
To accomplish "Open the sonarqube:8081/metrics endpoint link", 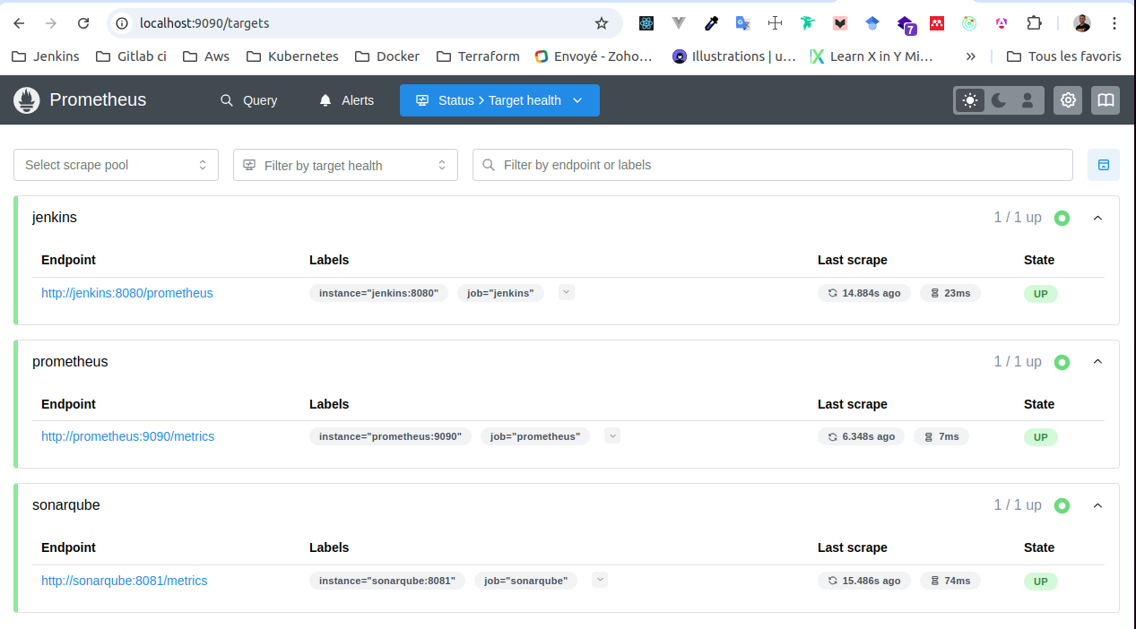I will [124, 581].
